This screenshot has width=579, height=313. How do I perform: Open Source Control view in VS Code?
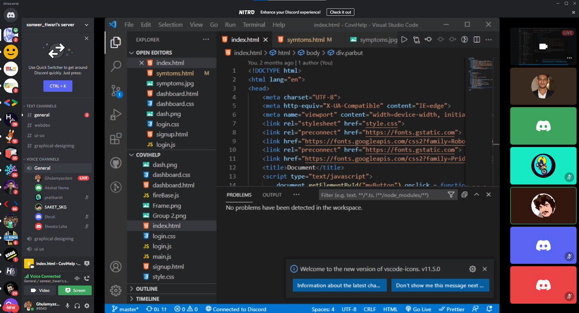[116, 91]
